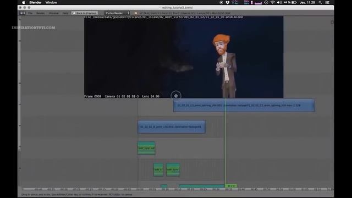The width and height of the screenshot is (352, 198).
Task: Click the editing_tutorial3.blend window title
Action: 177,8
